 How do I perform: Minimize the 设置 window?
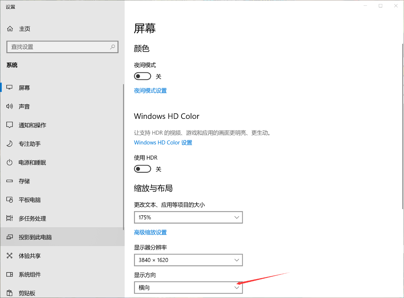point(365,6)
